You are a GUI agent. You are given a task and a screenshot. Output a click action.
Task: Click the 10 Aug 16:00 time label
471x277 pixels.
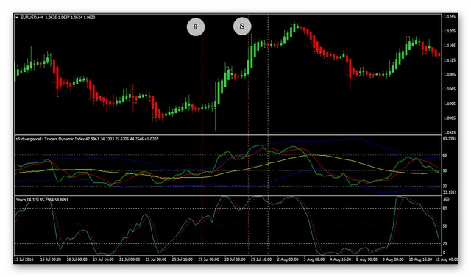coord(420,259)
